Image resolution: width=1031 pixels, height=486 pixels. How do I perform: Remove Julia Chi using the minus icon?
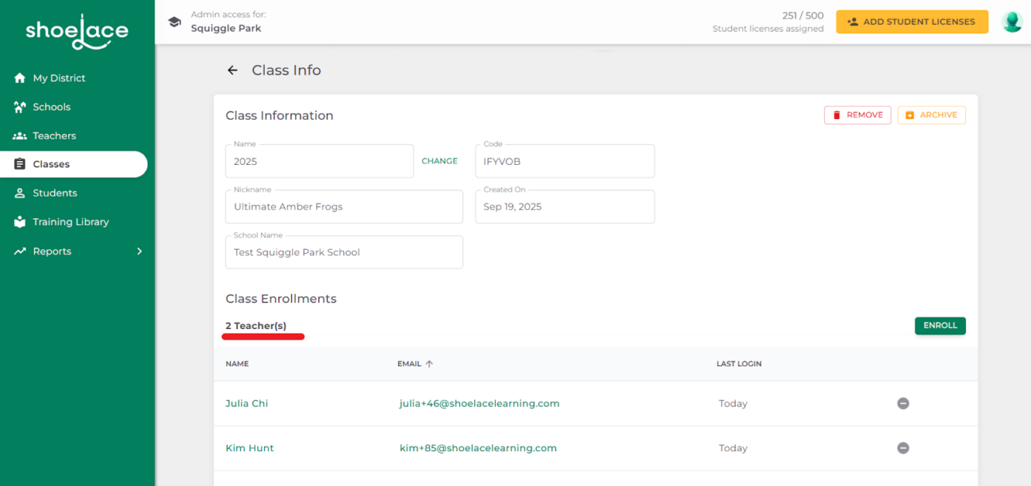click(x=903, y=404)
